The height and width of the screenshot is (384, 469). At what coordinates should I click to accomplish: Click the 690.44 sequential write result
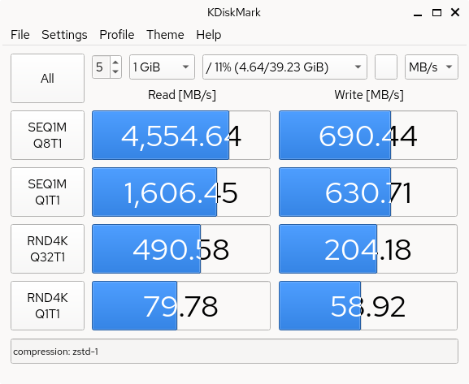pyautogui.click(x=368, y=135)
